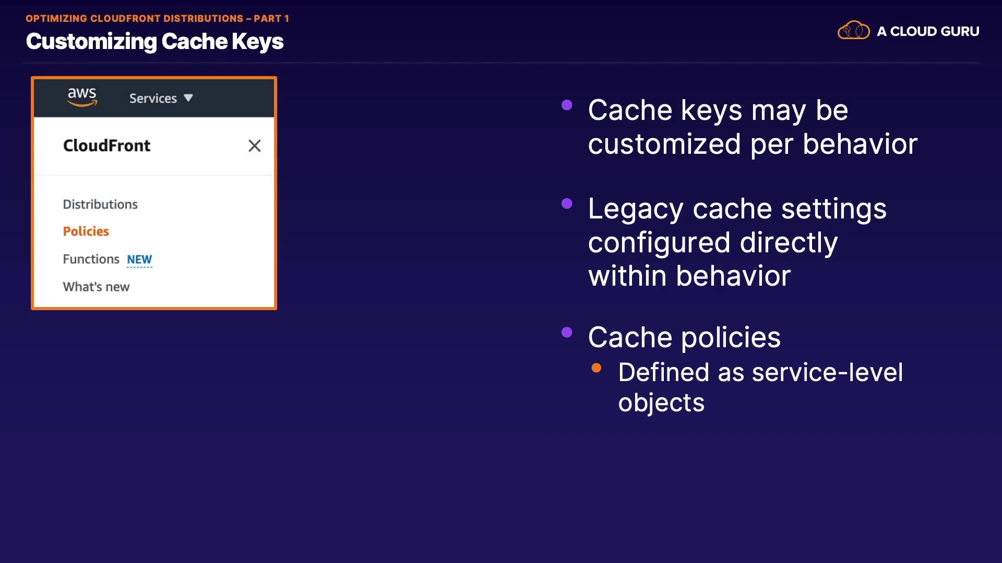Select the slide title Customizing Cache Keys

tap(154, 41)
